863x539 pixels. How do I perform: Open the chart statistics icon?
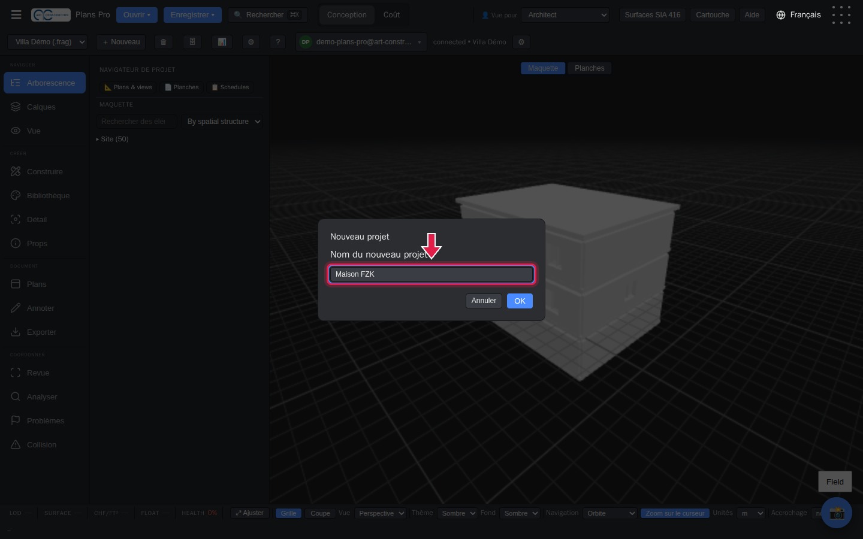(x=222, y=42)
